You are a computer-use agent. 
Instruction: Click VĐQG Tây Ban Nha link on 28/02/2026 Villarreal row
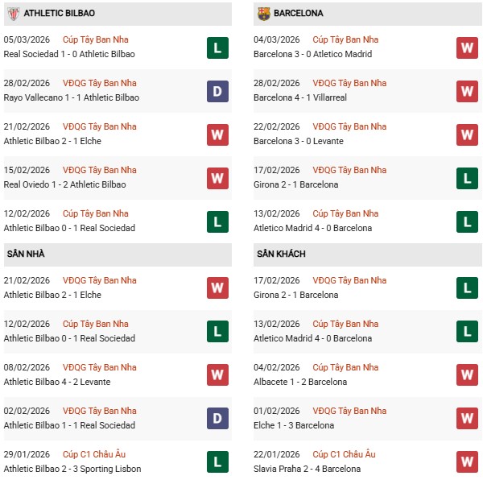(x=349, y=83)
